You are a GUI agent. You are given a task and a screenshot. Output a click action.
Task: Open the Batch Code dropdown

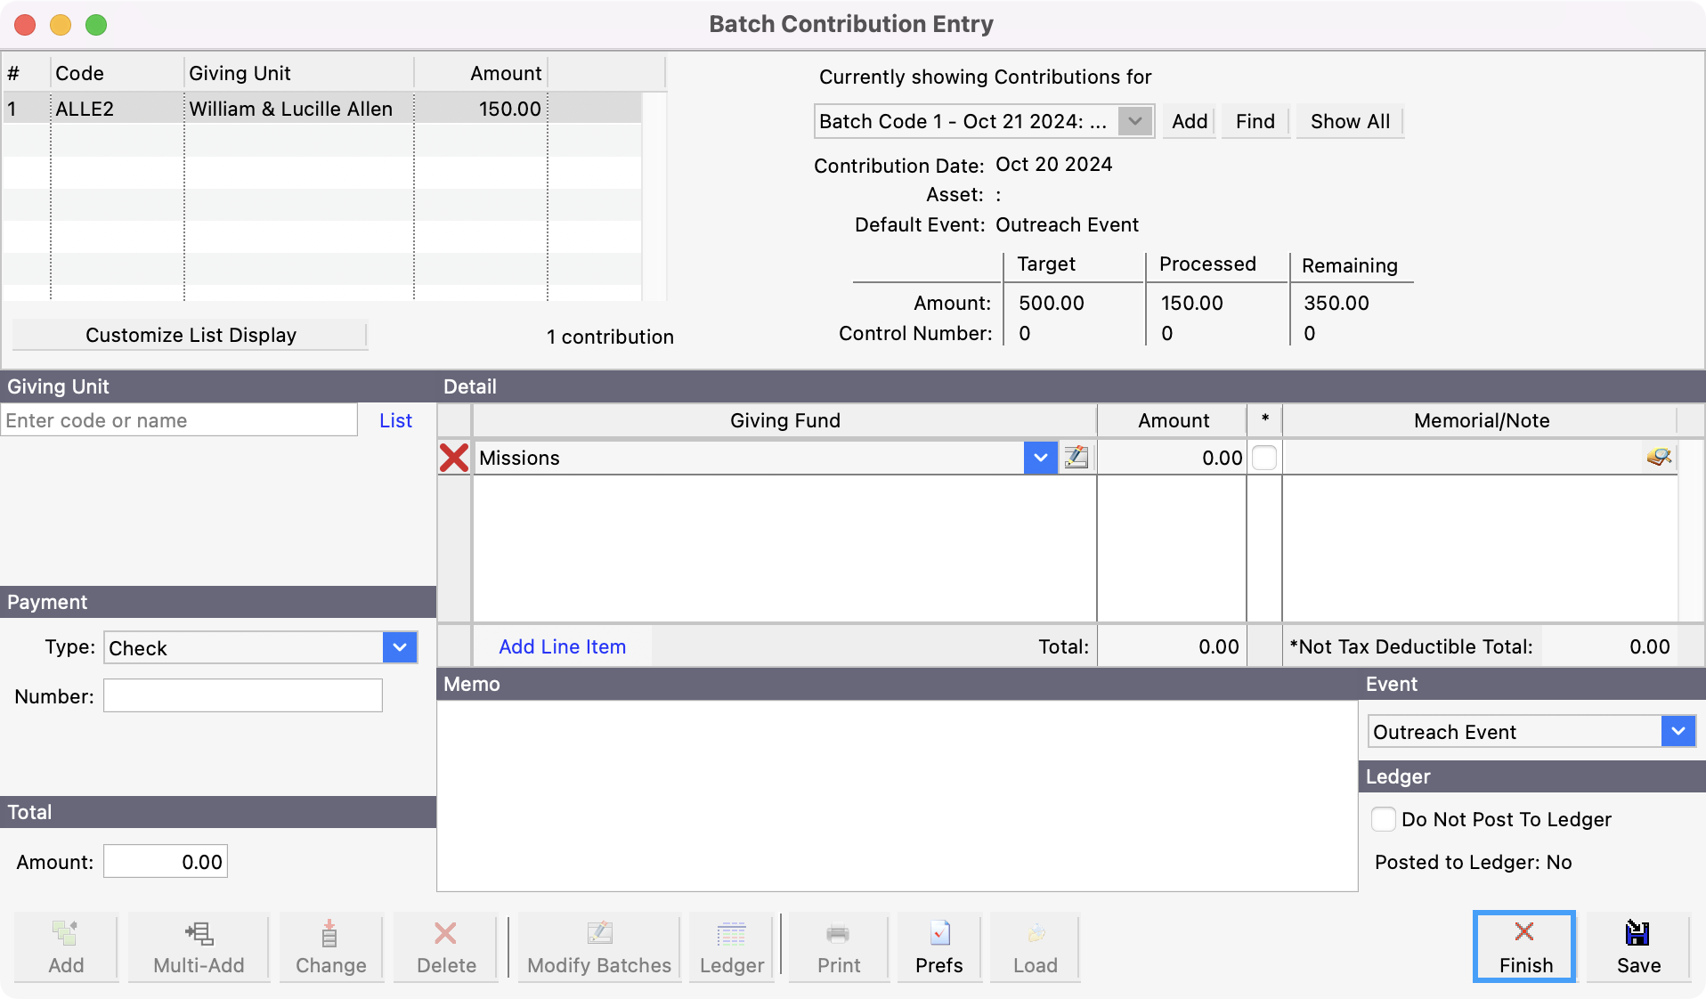[x=1135, y=121]
